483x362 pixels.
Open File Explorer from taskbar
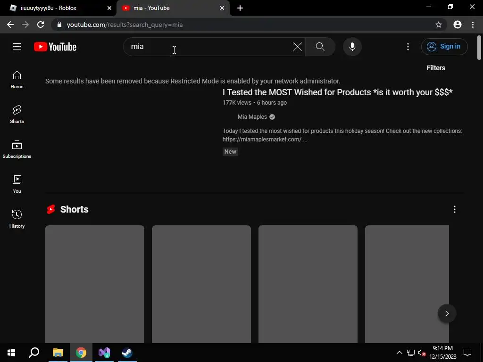(58, 353)
